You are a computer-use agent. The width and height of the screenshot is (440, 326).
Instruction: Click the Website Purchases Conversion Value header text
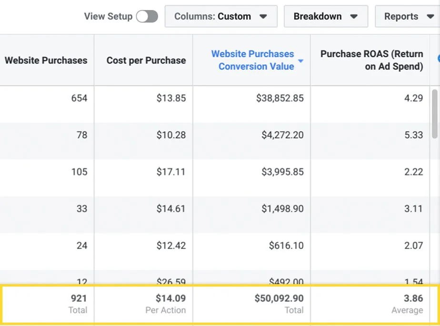pyautogui.click(x=252, y=60)
